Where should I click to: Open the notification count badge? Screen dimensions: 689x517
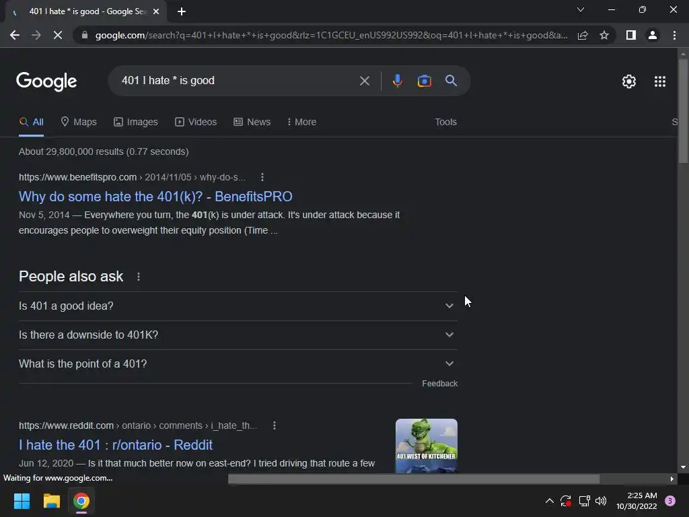pos(670,501)
